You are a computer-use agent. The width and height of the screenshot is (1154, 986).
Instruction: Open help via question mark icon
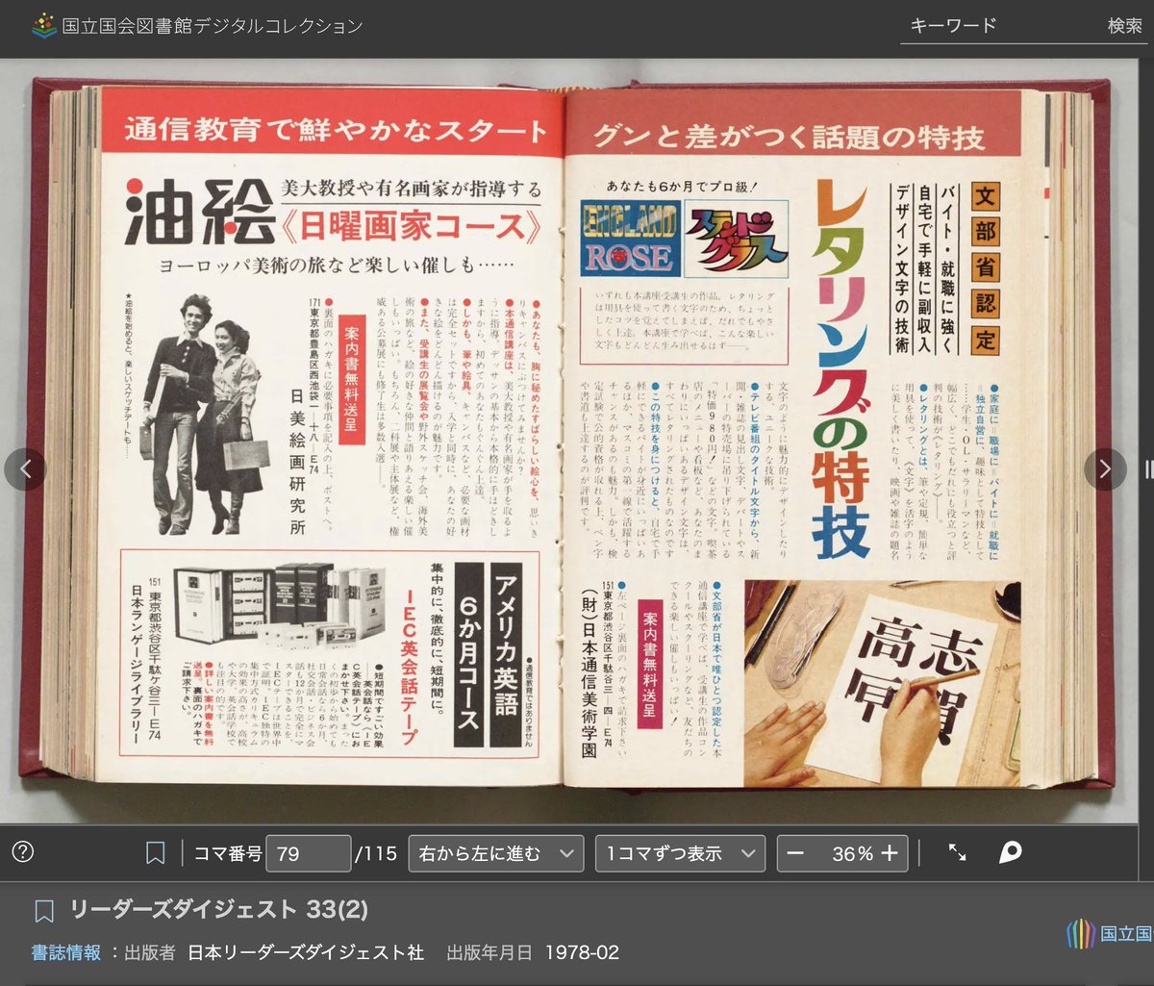click(22, 851)
